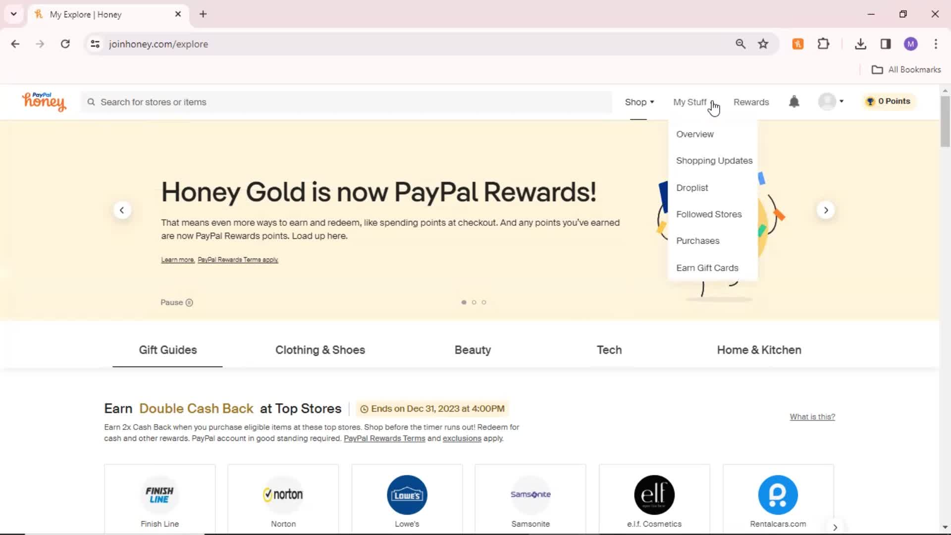Switch to the Tech tab
The height and width of the screenshot is (535, 951).
[x=609, y=350]
